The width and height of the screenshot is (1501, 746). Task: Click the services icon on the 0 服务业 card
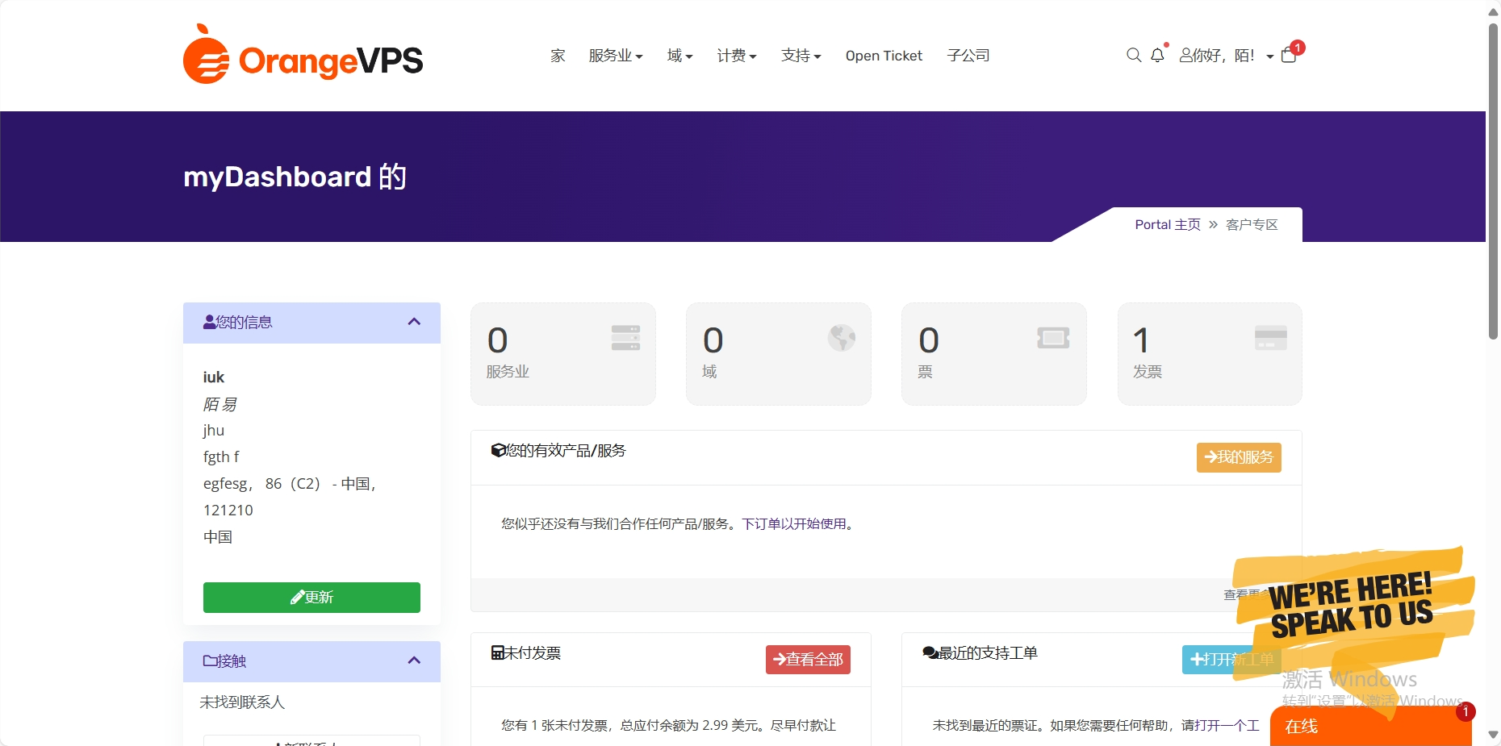(x=625, y=338)
